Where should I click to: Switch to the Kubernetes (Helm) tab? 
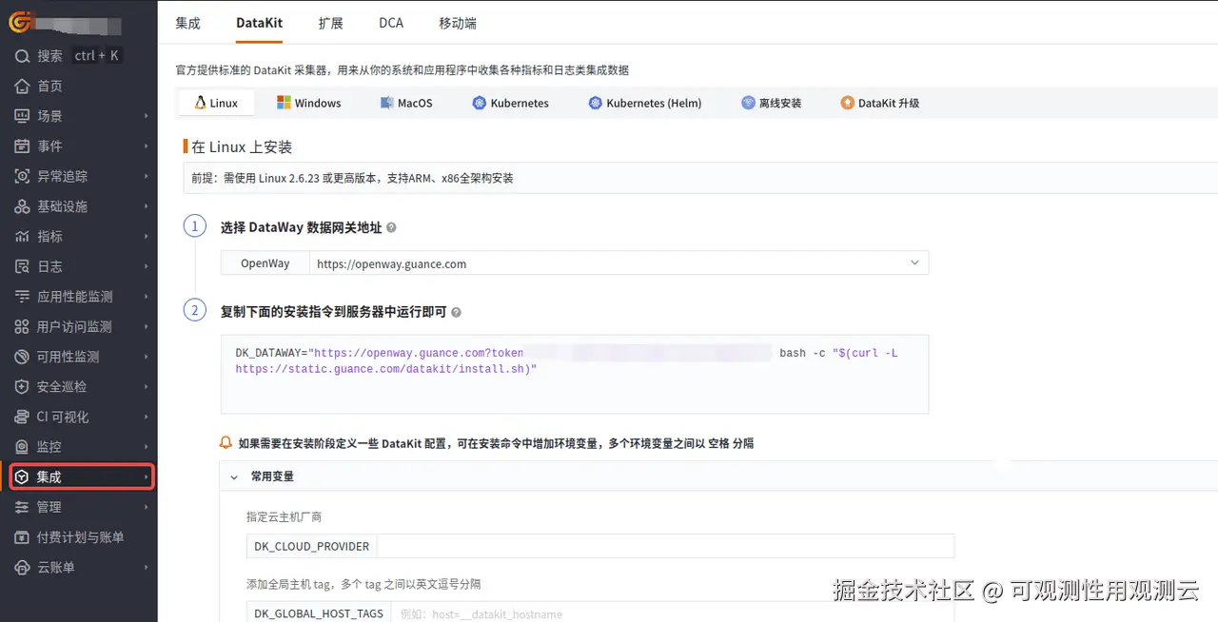644,103
